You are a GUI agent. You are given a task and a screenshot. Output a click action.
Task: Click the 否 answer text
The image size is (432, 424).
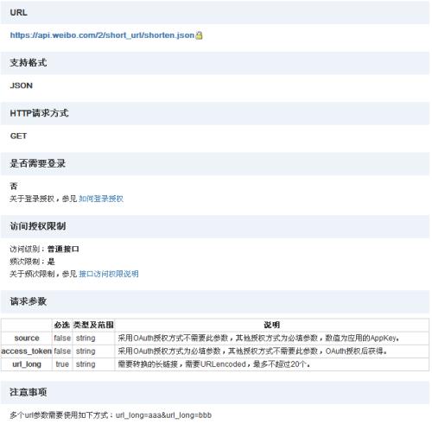point(14,186)
